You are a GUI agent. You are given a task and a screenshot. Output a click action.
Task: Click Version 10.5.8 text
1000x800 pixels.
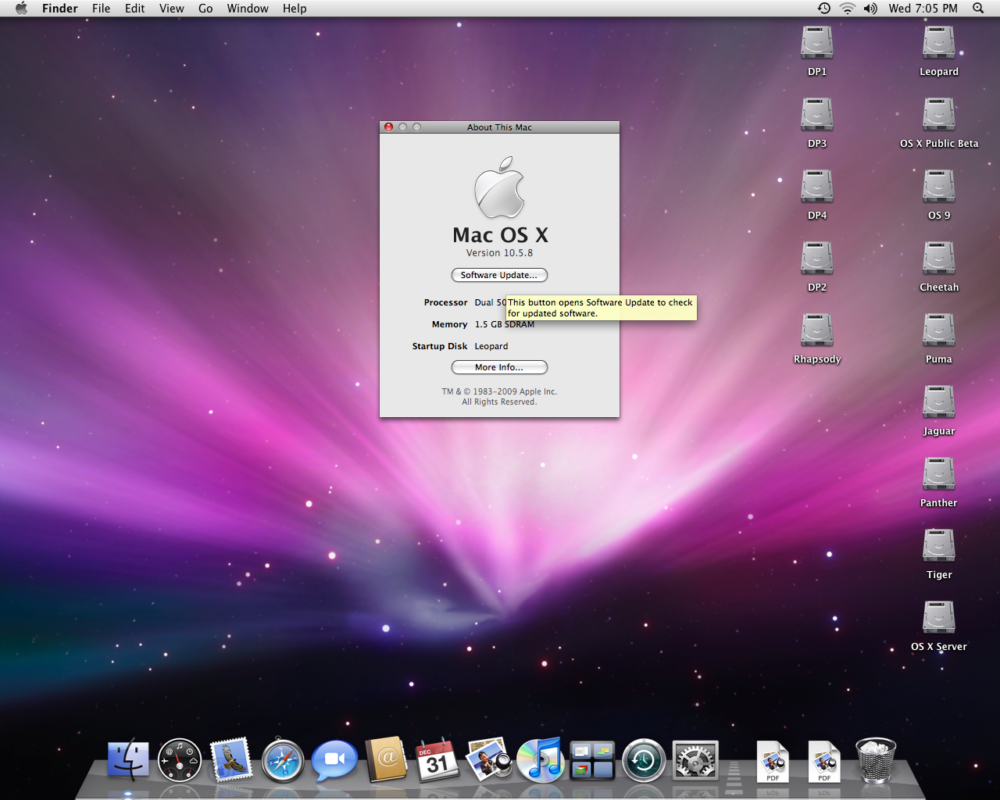click(x=499, y=253)
